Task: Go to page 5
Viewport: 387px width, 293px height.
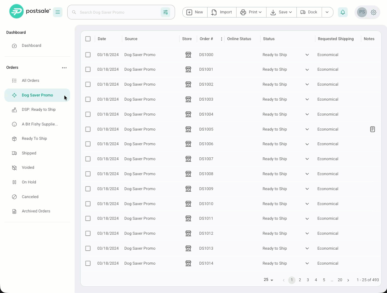Action: (x=324, y=280)
